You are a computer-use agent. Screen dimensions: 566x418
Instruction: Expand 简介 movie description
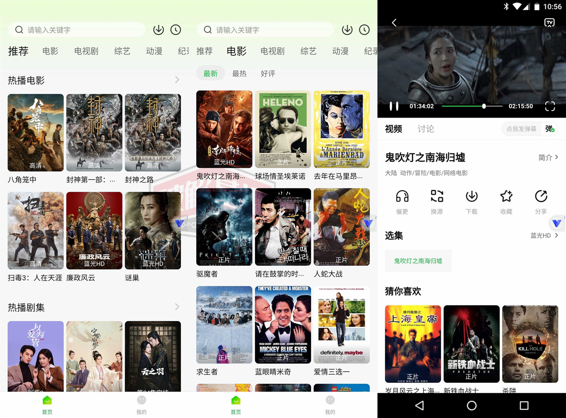click(548, 157)
